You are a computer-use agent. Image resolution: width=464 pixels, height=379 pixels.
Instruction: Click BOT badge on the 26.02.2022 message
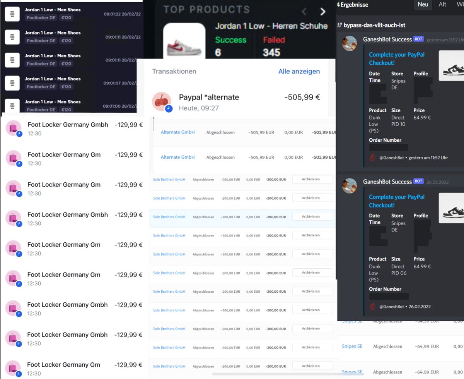[418, 181]
